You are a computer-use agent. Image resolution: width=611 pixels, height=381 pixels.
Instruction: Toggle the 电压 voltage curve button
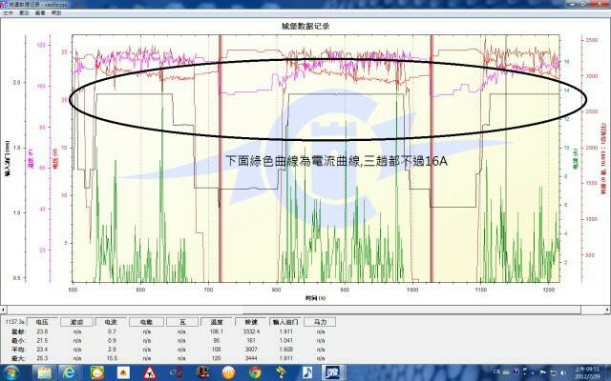tap(43, 323)
